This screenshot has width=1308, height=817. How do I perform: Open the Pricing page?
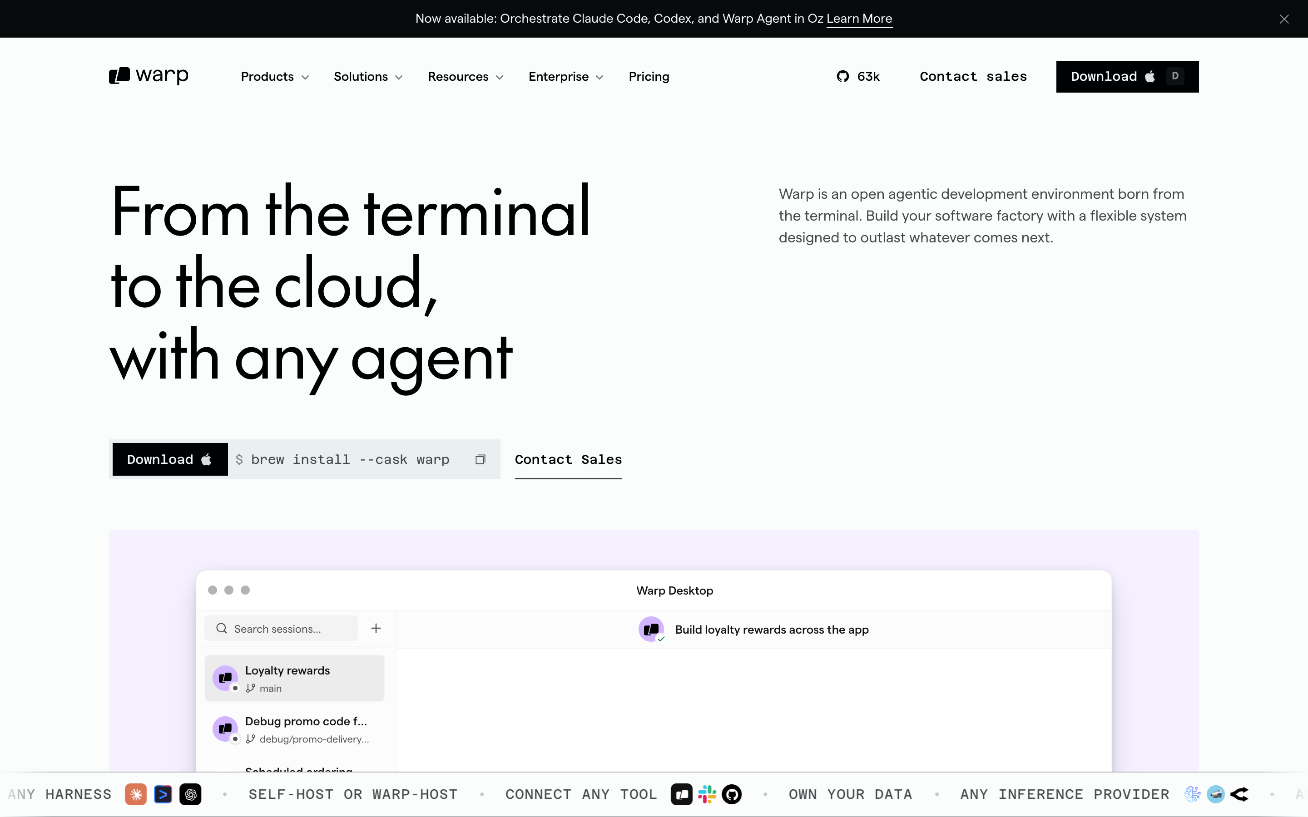649,77
